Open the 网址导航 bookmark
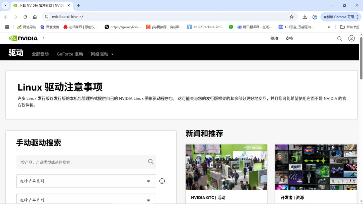The width and height of the screenshot is (363, 204). click(27, 27)
